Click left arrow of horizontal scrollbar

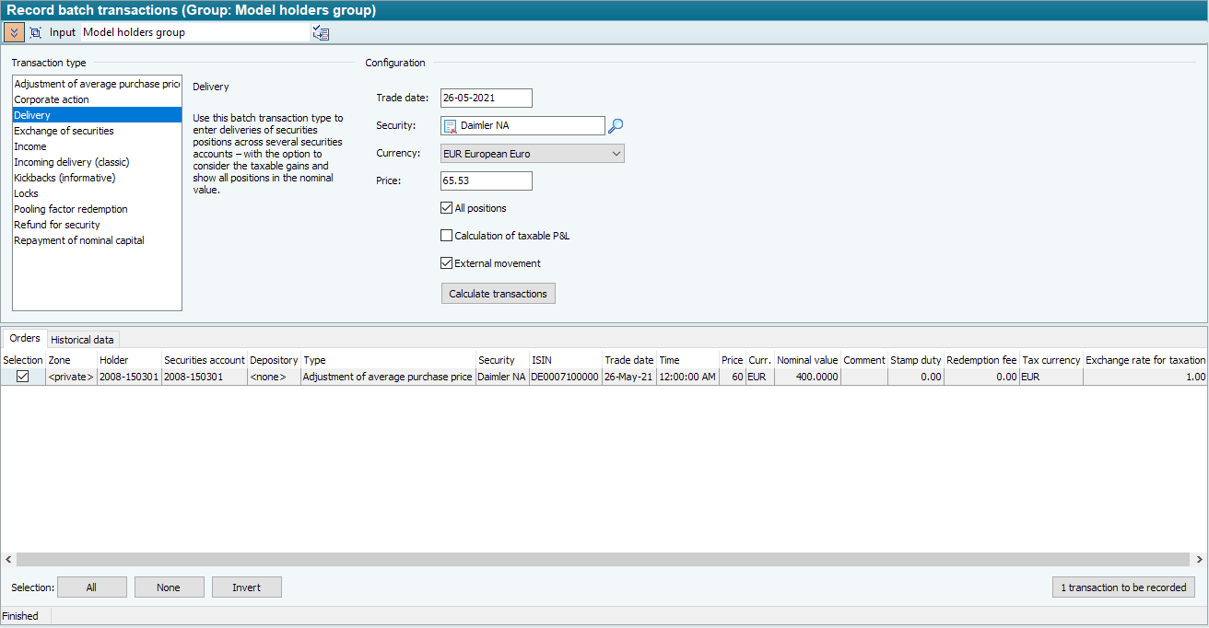(8, 560)
